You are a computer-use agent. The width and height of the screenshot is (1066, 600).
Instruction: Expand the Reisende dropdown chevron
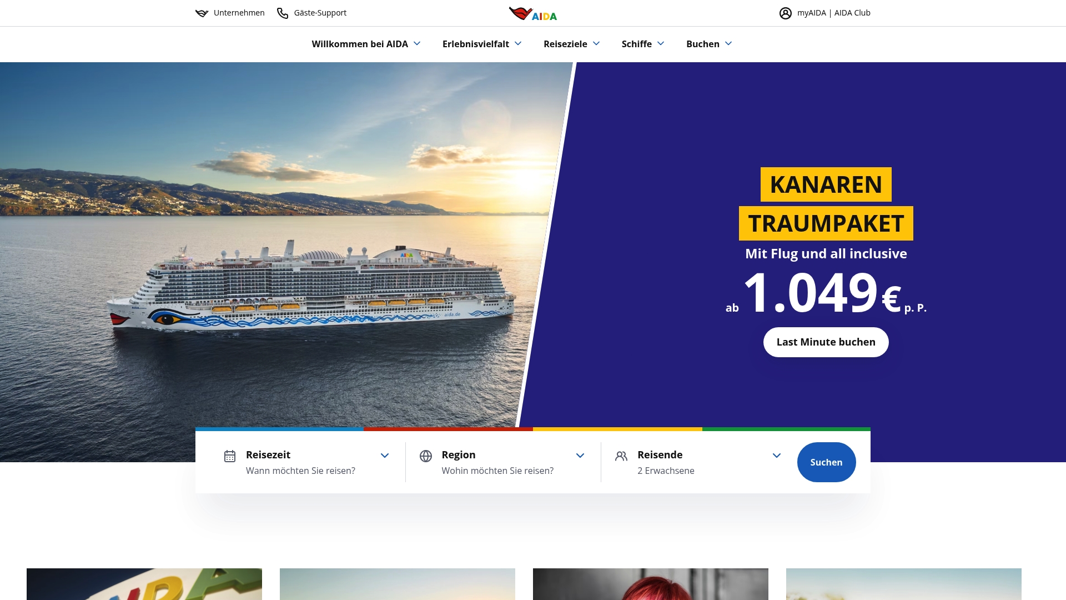coord(777,456)
